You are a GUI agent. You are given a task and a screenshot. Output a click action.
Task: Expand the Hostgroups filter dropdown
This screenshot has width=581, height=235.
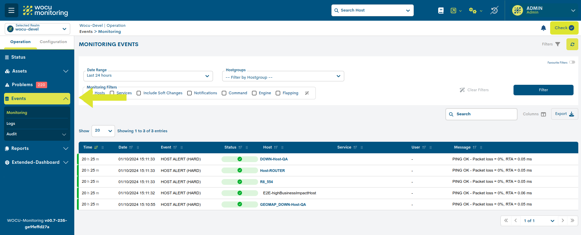(x=283, y=77)
